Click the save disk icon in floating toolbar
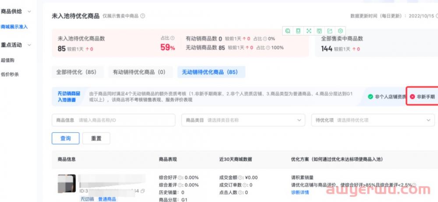This screenshot has height=202, width=438. (319, 31)
